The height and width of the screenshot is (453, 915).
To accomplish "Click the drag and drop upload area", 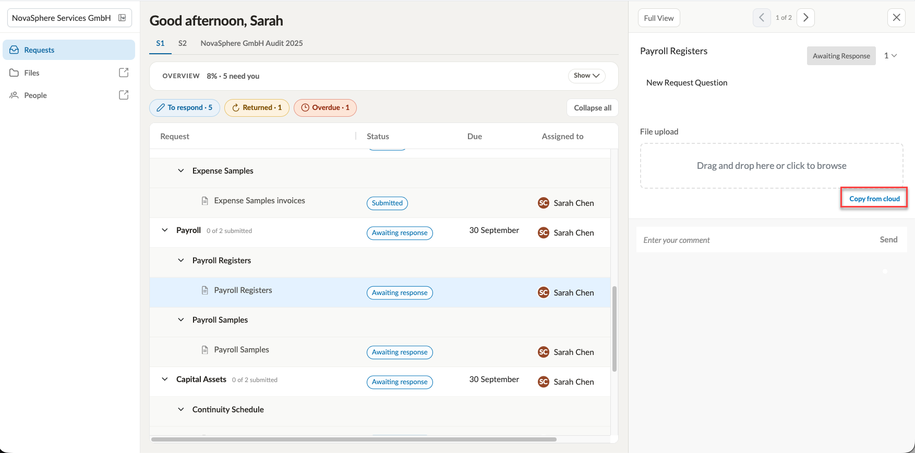I will (x=772, y=166).
